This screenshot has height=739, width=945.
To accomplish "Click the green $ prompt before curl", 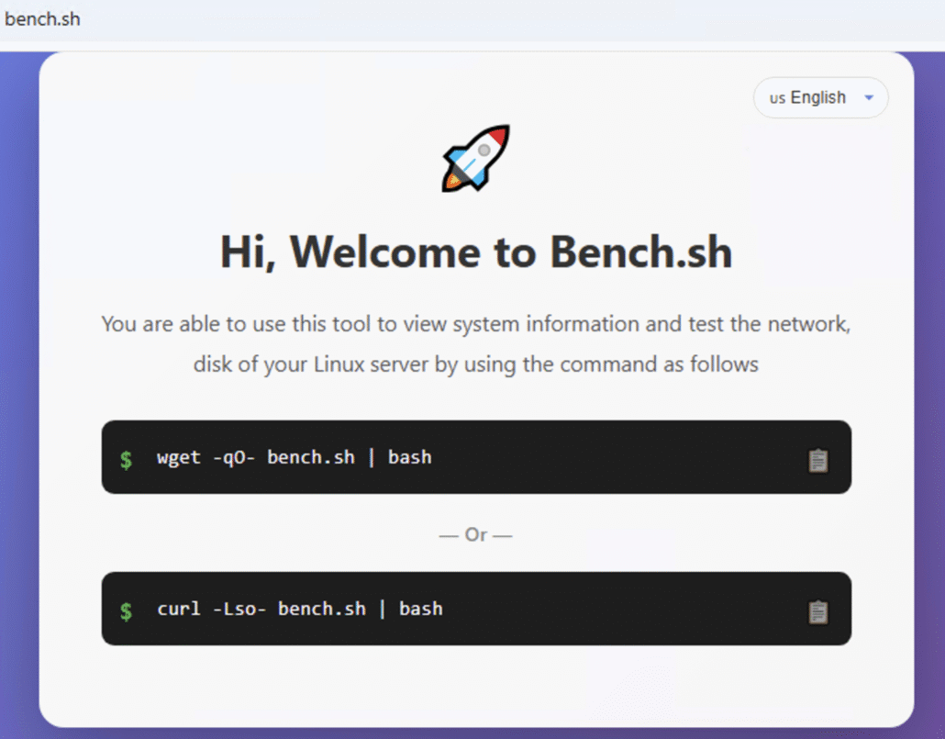I will click(x=126, y=610).
